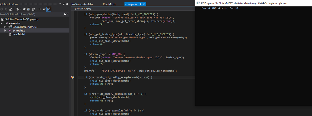Click print_error call in the code editor
Image resolution: width=312 pixels, height=116 pixels.
98,38
